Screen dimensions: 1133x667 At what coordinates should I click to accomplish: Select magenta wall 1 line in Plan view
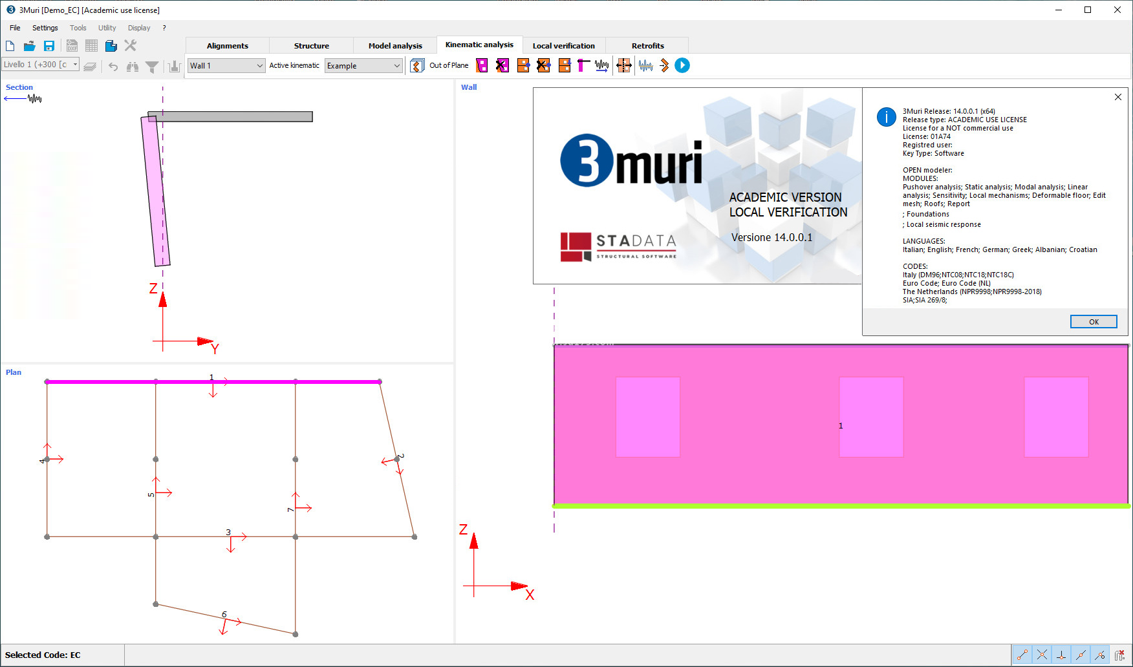pos(213,382)
